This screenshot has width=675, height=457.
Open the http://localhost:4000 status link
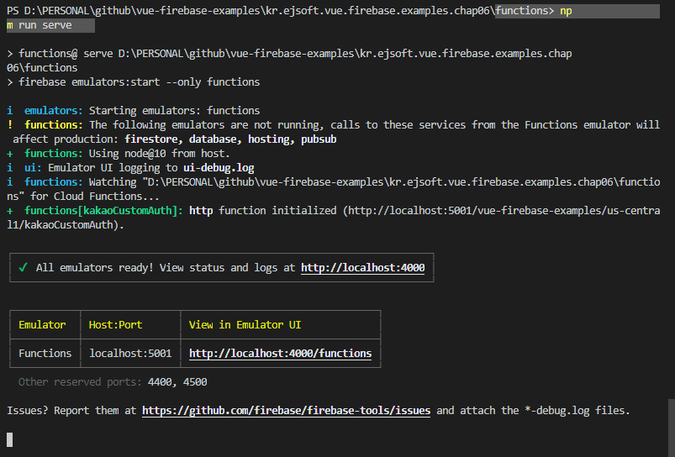(x=362, y=268)
